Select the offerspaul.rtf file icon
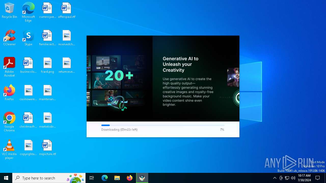 [66, 11]
